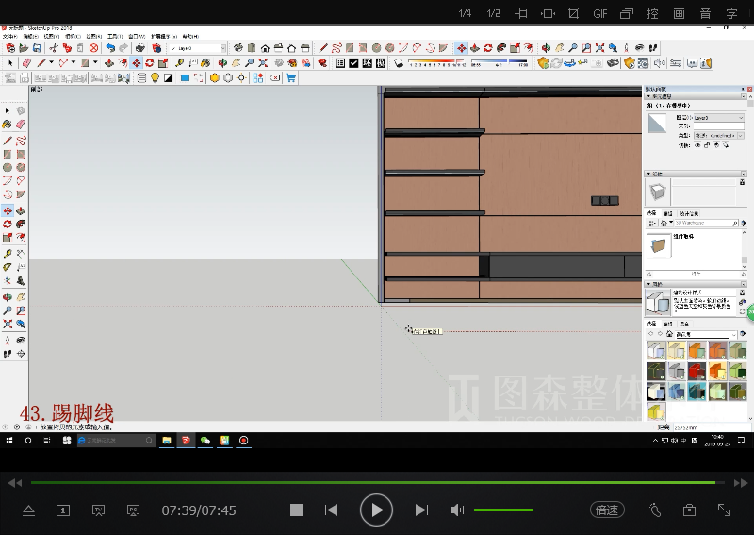Click the Windows taskbar search box
Image resolution: width=754 pixels, height=535 pixels.
coord(116,441)
